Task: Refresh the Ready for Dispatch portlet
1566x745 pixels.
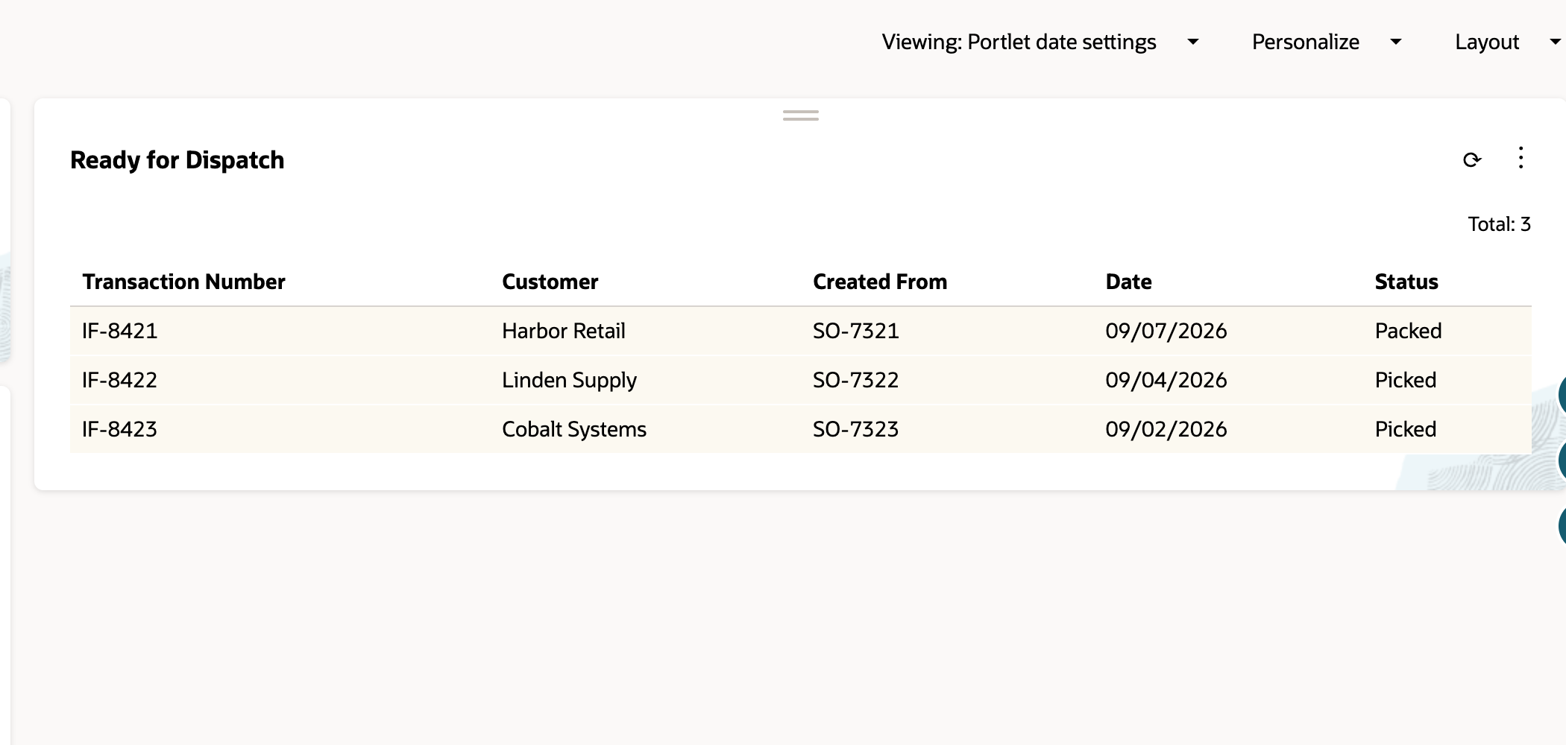Action: pyautogui.click(x=1471, y=160)
